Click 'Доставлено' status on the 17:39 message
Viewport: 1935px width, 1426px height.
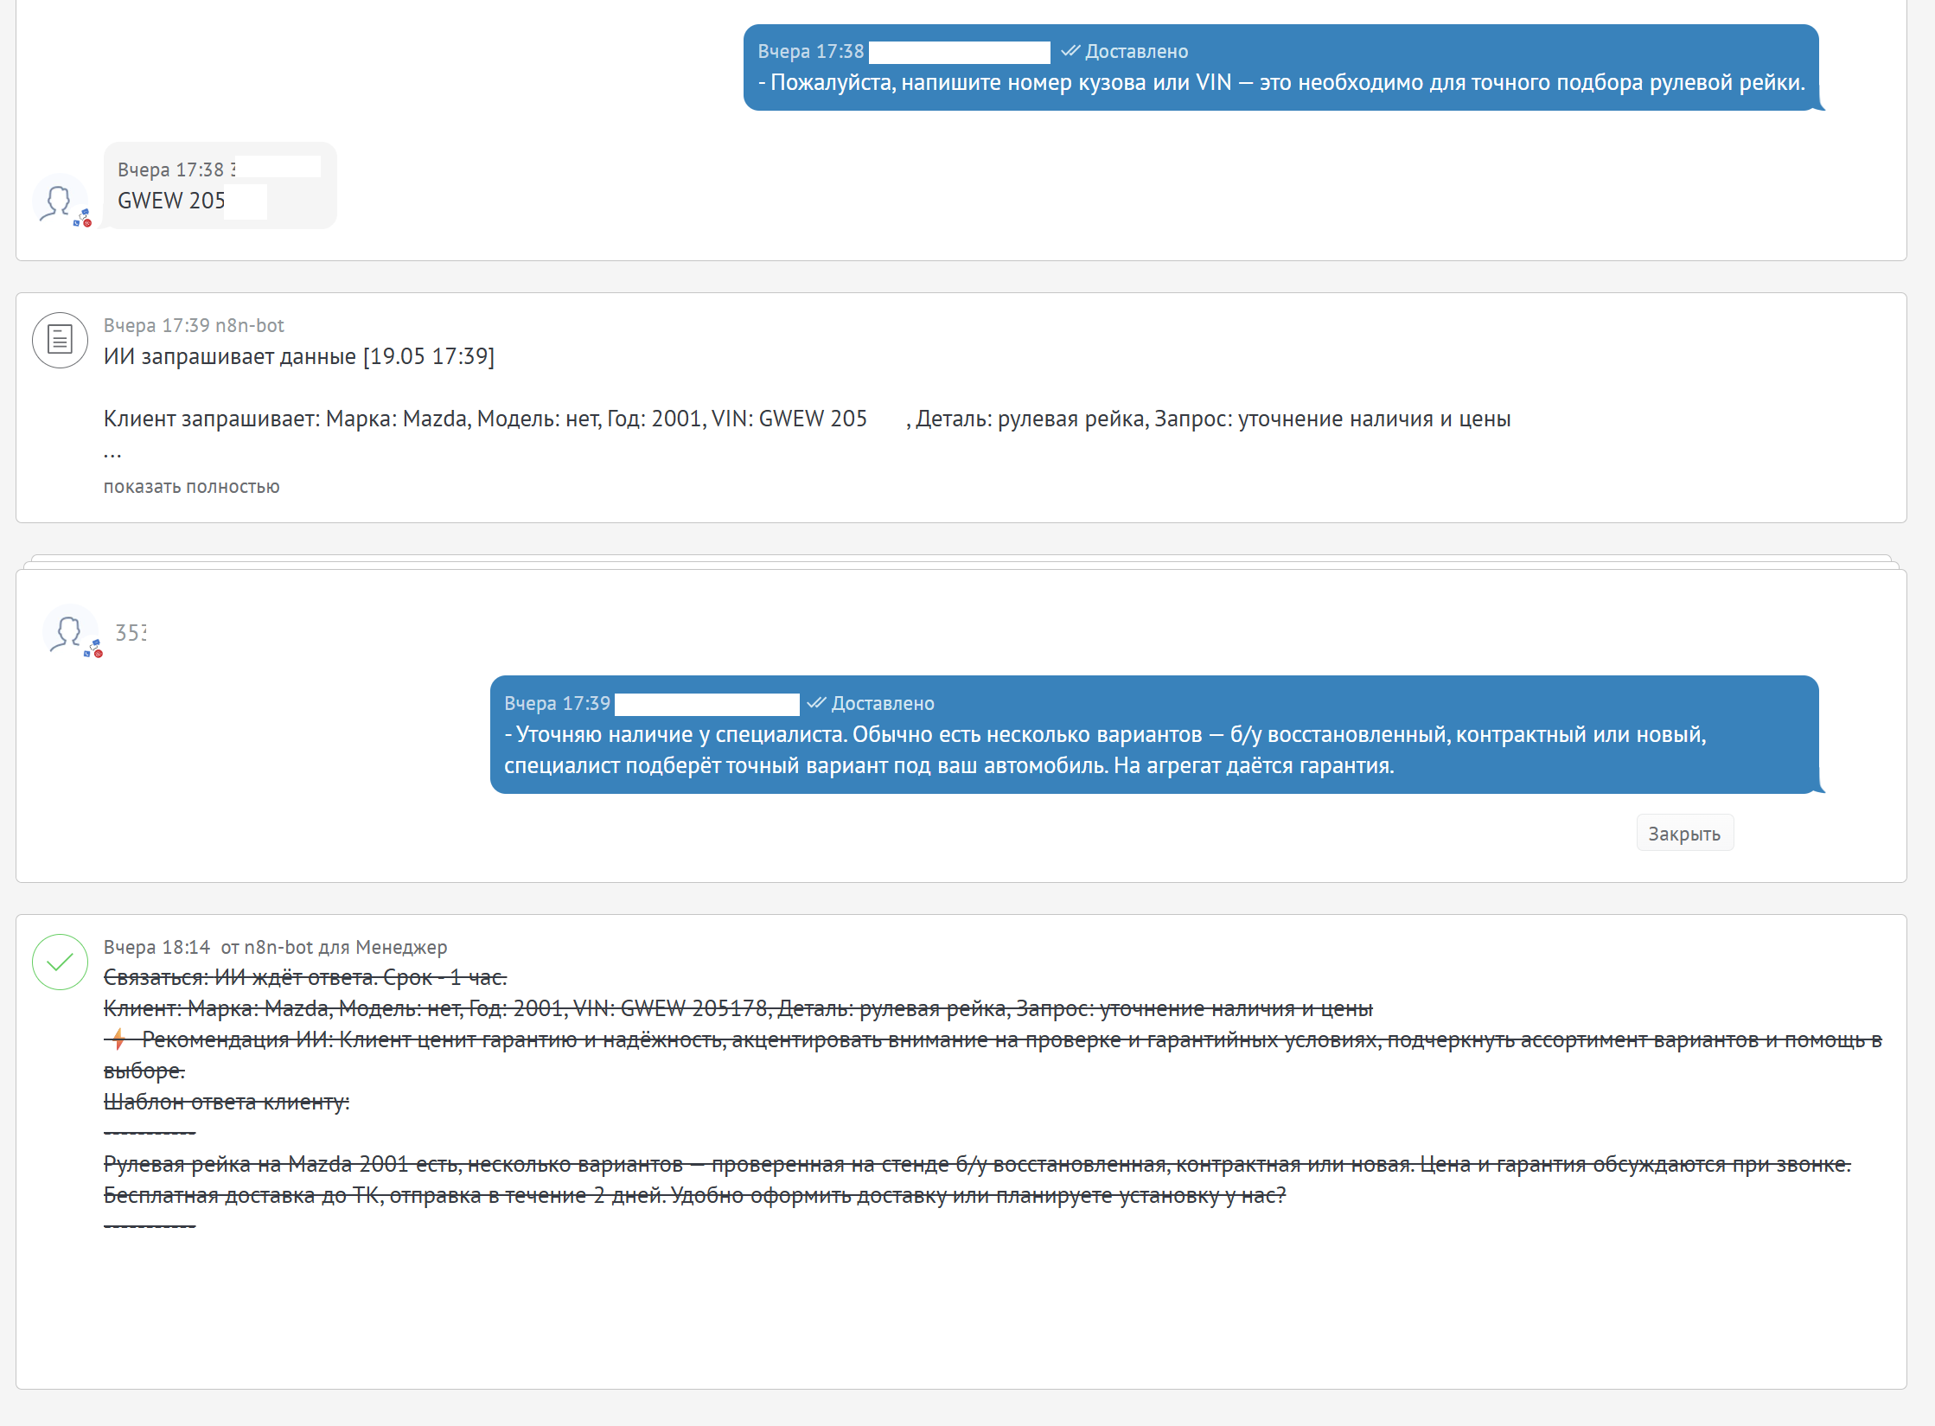click(x=883, y=703)
